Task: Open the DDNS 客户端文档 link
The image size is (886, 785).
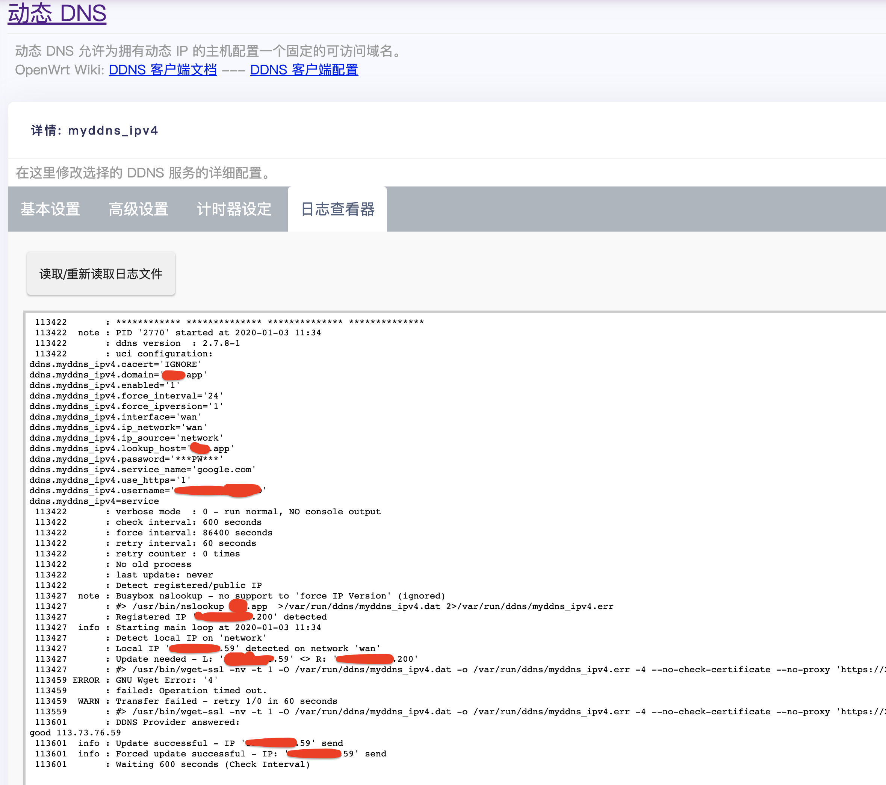Action: tap(163, 70)
